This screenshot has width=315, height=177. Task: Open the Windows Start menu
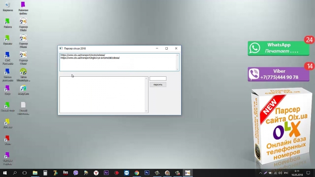pyautogui.click(x=5, y=173)
